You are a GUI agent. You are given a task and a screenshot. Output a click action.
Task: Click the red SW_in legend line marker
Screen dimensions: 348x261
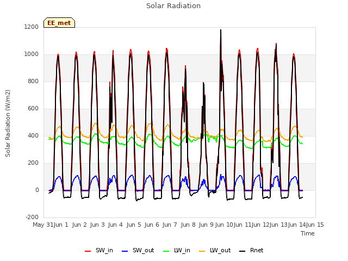(88, 251)
